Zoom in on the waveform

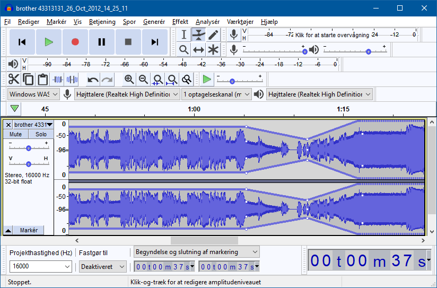click(129, 80)
